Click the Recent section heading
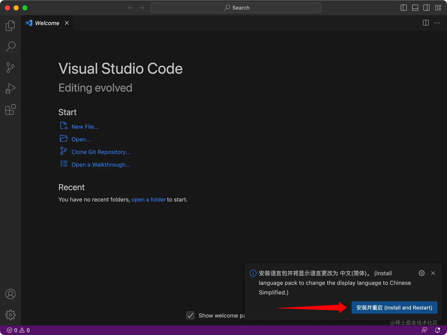Screen dimensions: 447x335 pos(72,187)
